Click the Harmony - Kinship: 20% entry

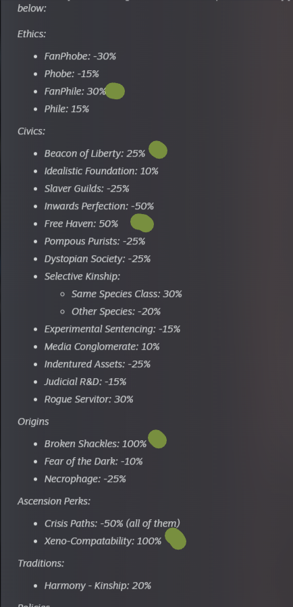click(x=97, y=585)
